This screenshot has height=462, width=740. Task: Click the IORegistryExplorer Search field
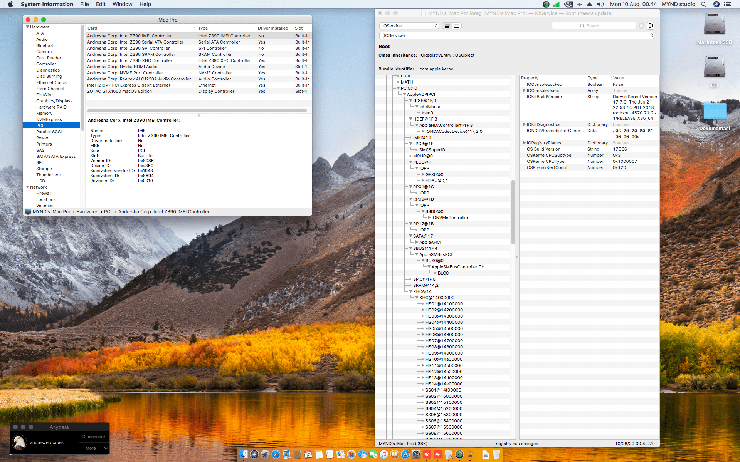pos(594,26)
